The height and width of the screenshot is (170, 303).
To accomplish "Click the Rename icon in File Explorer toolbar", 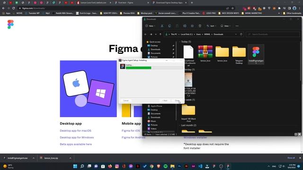I will (185, 26).
